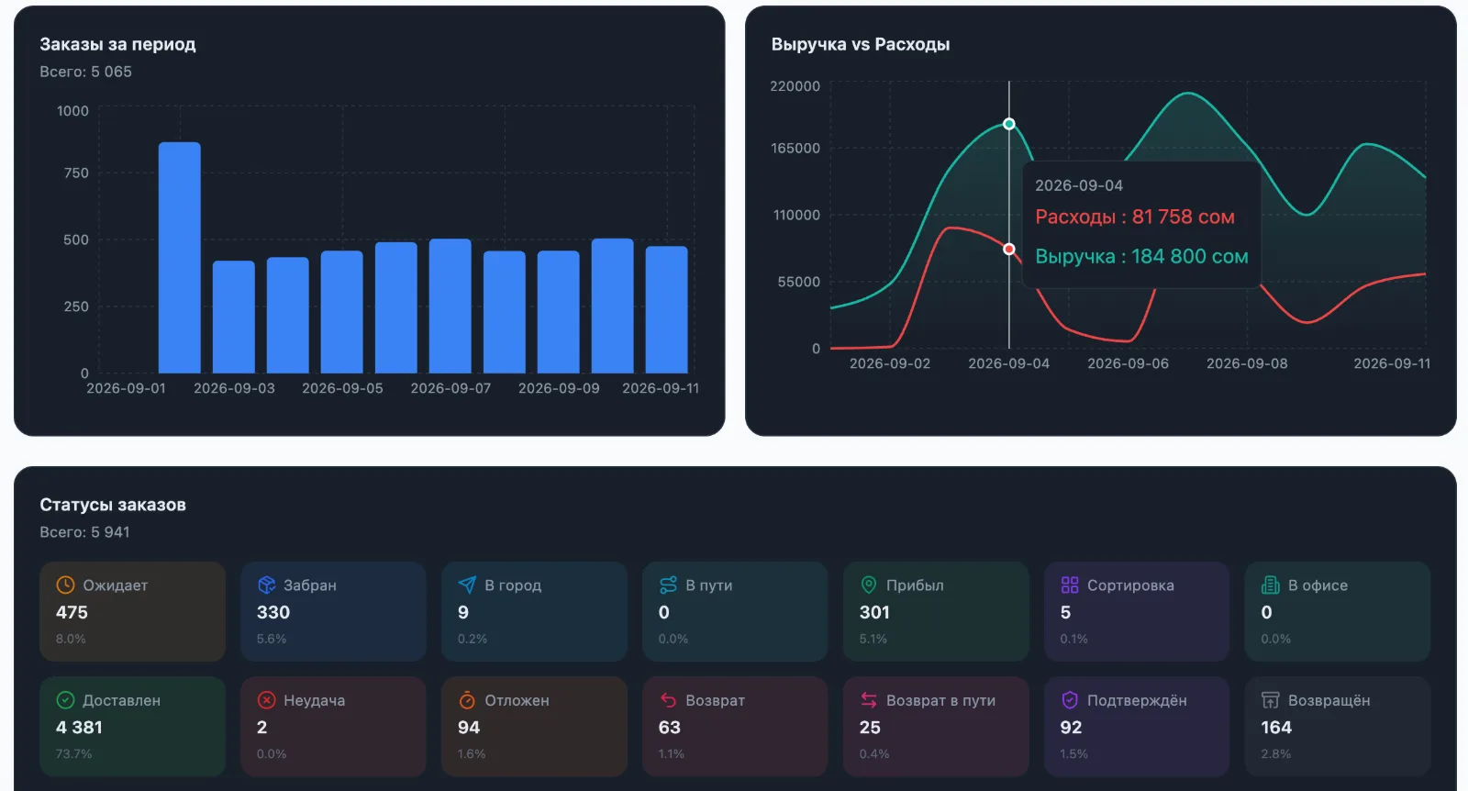
Task: Click the 5.6% share under Забран
Action: [x=272, y=640]
